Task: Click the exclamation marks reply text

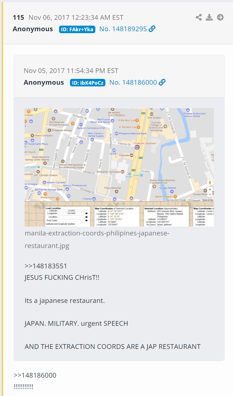Action: click(23, 387)
